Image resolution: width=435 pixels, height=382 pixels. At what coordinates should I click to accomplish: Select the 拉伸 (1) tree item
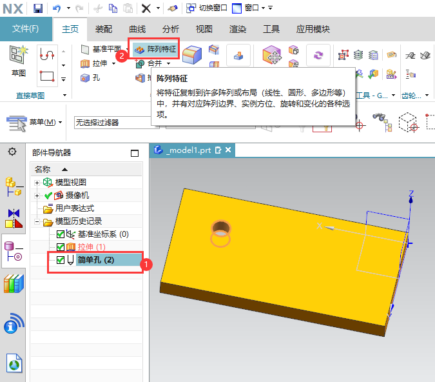pos(92,247)
